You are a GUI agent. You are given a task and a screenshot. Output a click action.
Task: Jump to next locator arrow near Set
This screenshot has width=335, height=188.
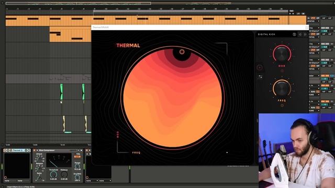click(x=293, y=14)
